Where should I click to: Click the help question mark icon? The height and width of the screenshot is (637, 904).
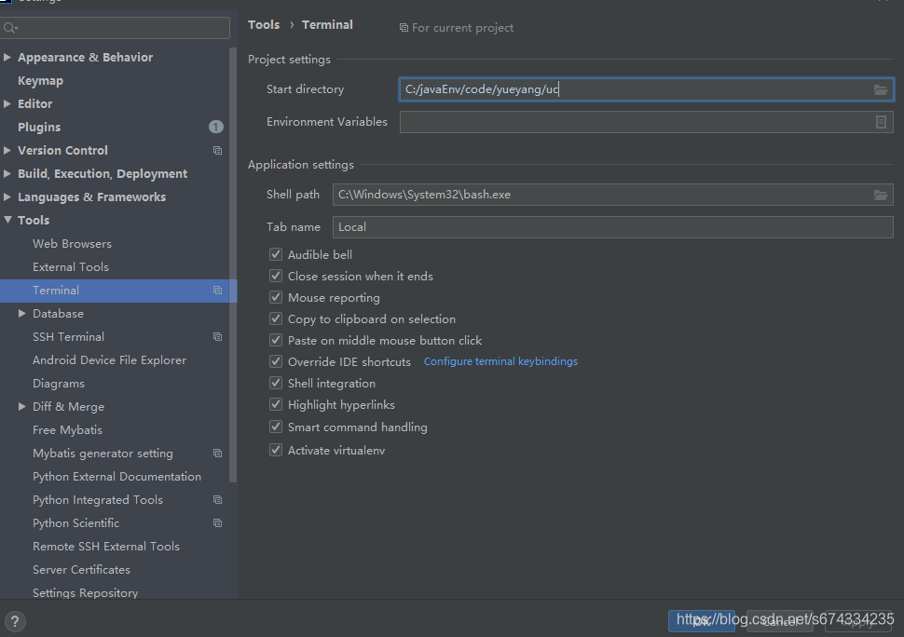(x=15, y=621)
